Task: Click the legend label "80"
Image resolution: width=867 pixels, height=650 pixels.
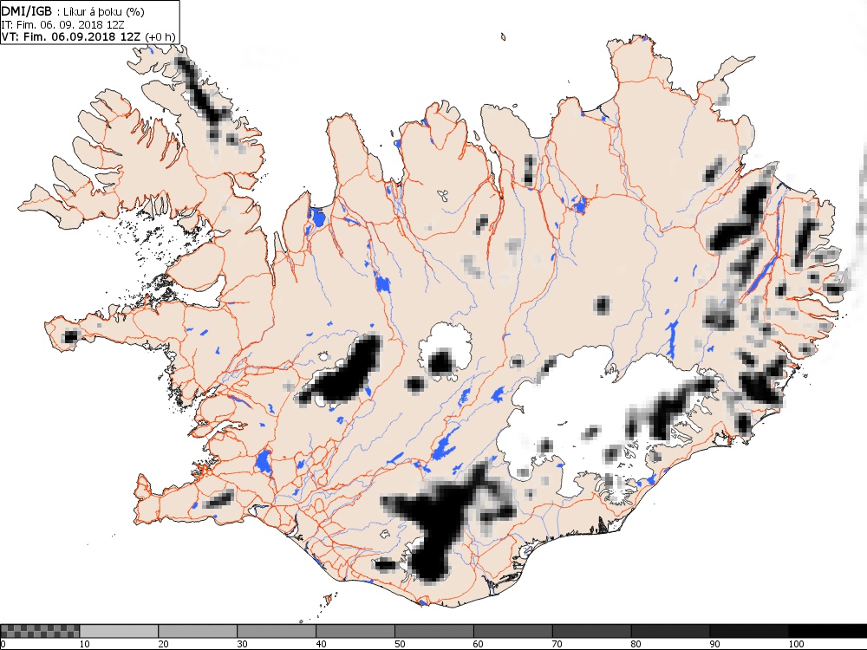Action: (636, 644)
